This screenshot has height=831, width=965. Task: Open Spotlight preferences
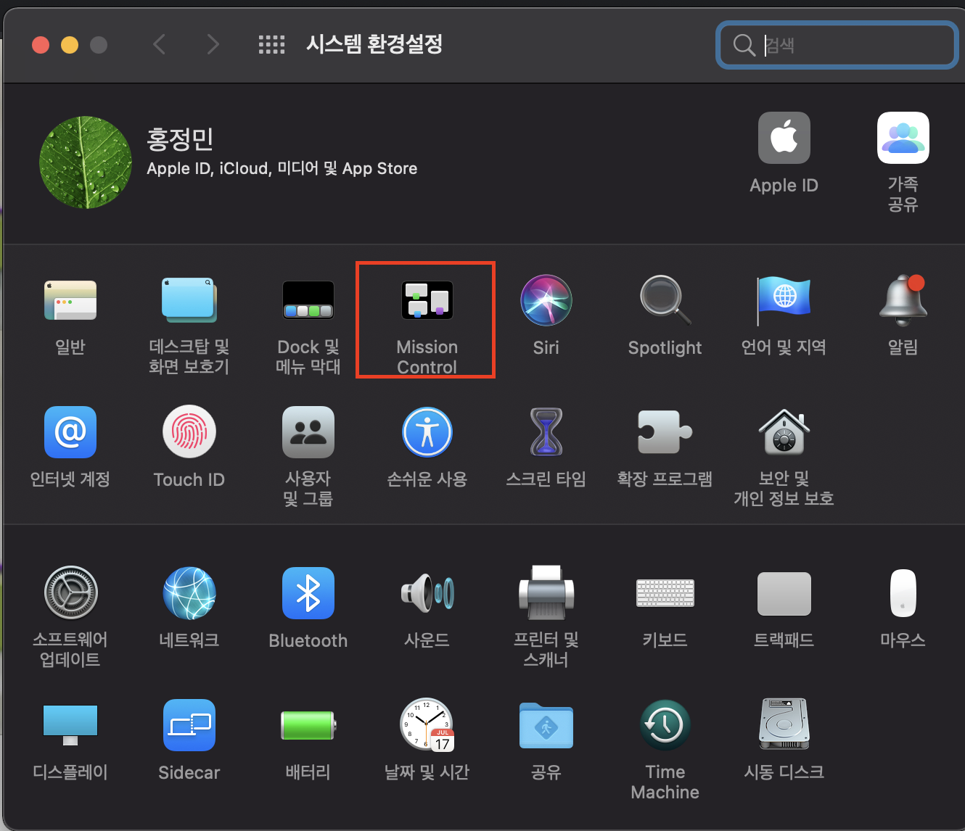tap(665, 300)
